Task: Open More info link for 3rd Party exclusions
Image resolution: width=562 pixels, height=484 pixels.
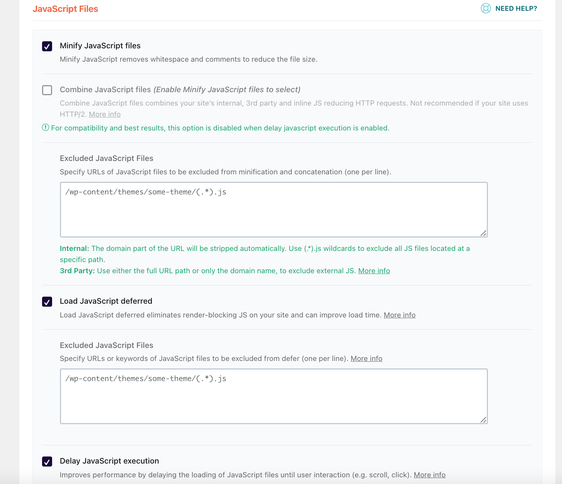Action: point(374,271)
